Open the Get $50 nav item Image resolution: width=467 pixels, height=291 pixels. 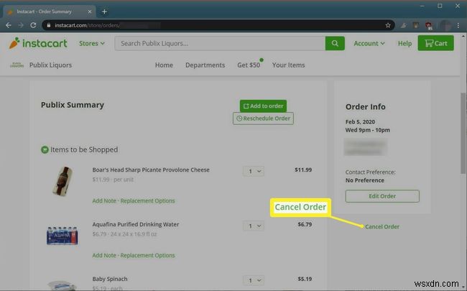click(249, 65)
